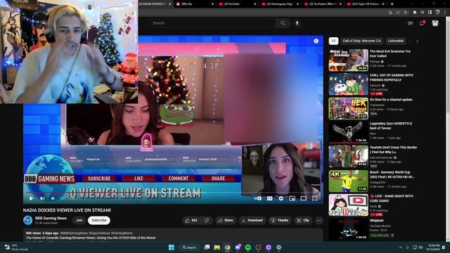The image size is (450, 253).
Task: Click inside the YouTube search field
Action: pyautogui.click(x=212, y=23)
